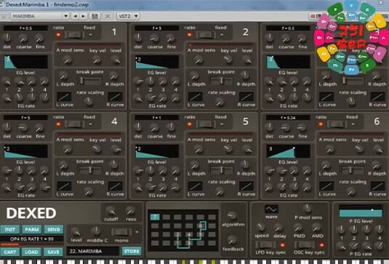Click the feedback knob
Viewport: 389px width, 264px height.
232,240
